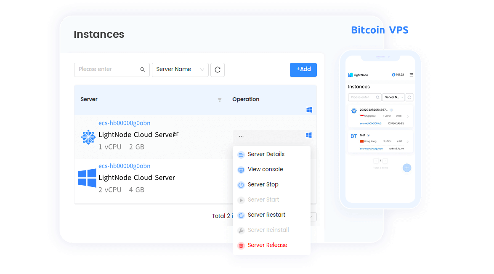Click the Server Stop power icon
Image resolution: width=494 pixels, height=274 pixels.
point(241,185)
